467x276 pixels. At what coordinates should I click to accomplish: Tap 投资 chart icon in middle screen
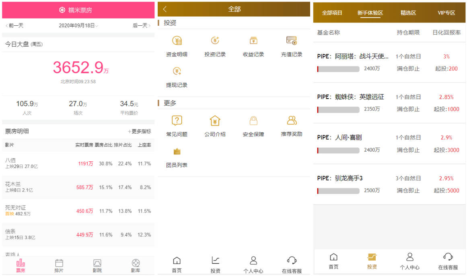[x=215, y=260]
